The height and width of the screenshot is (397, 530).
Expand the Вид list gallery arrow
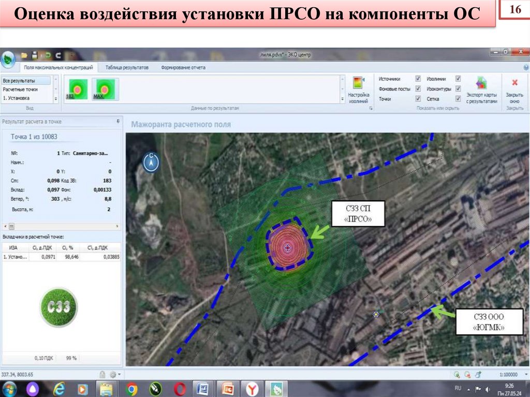pos(56,99)
